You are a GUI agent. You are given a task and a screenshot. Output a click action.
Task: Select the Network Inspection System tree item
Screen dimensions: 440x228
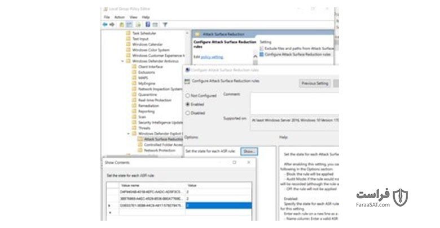tap(160, 89)
